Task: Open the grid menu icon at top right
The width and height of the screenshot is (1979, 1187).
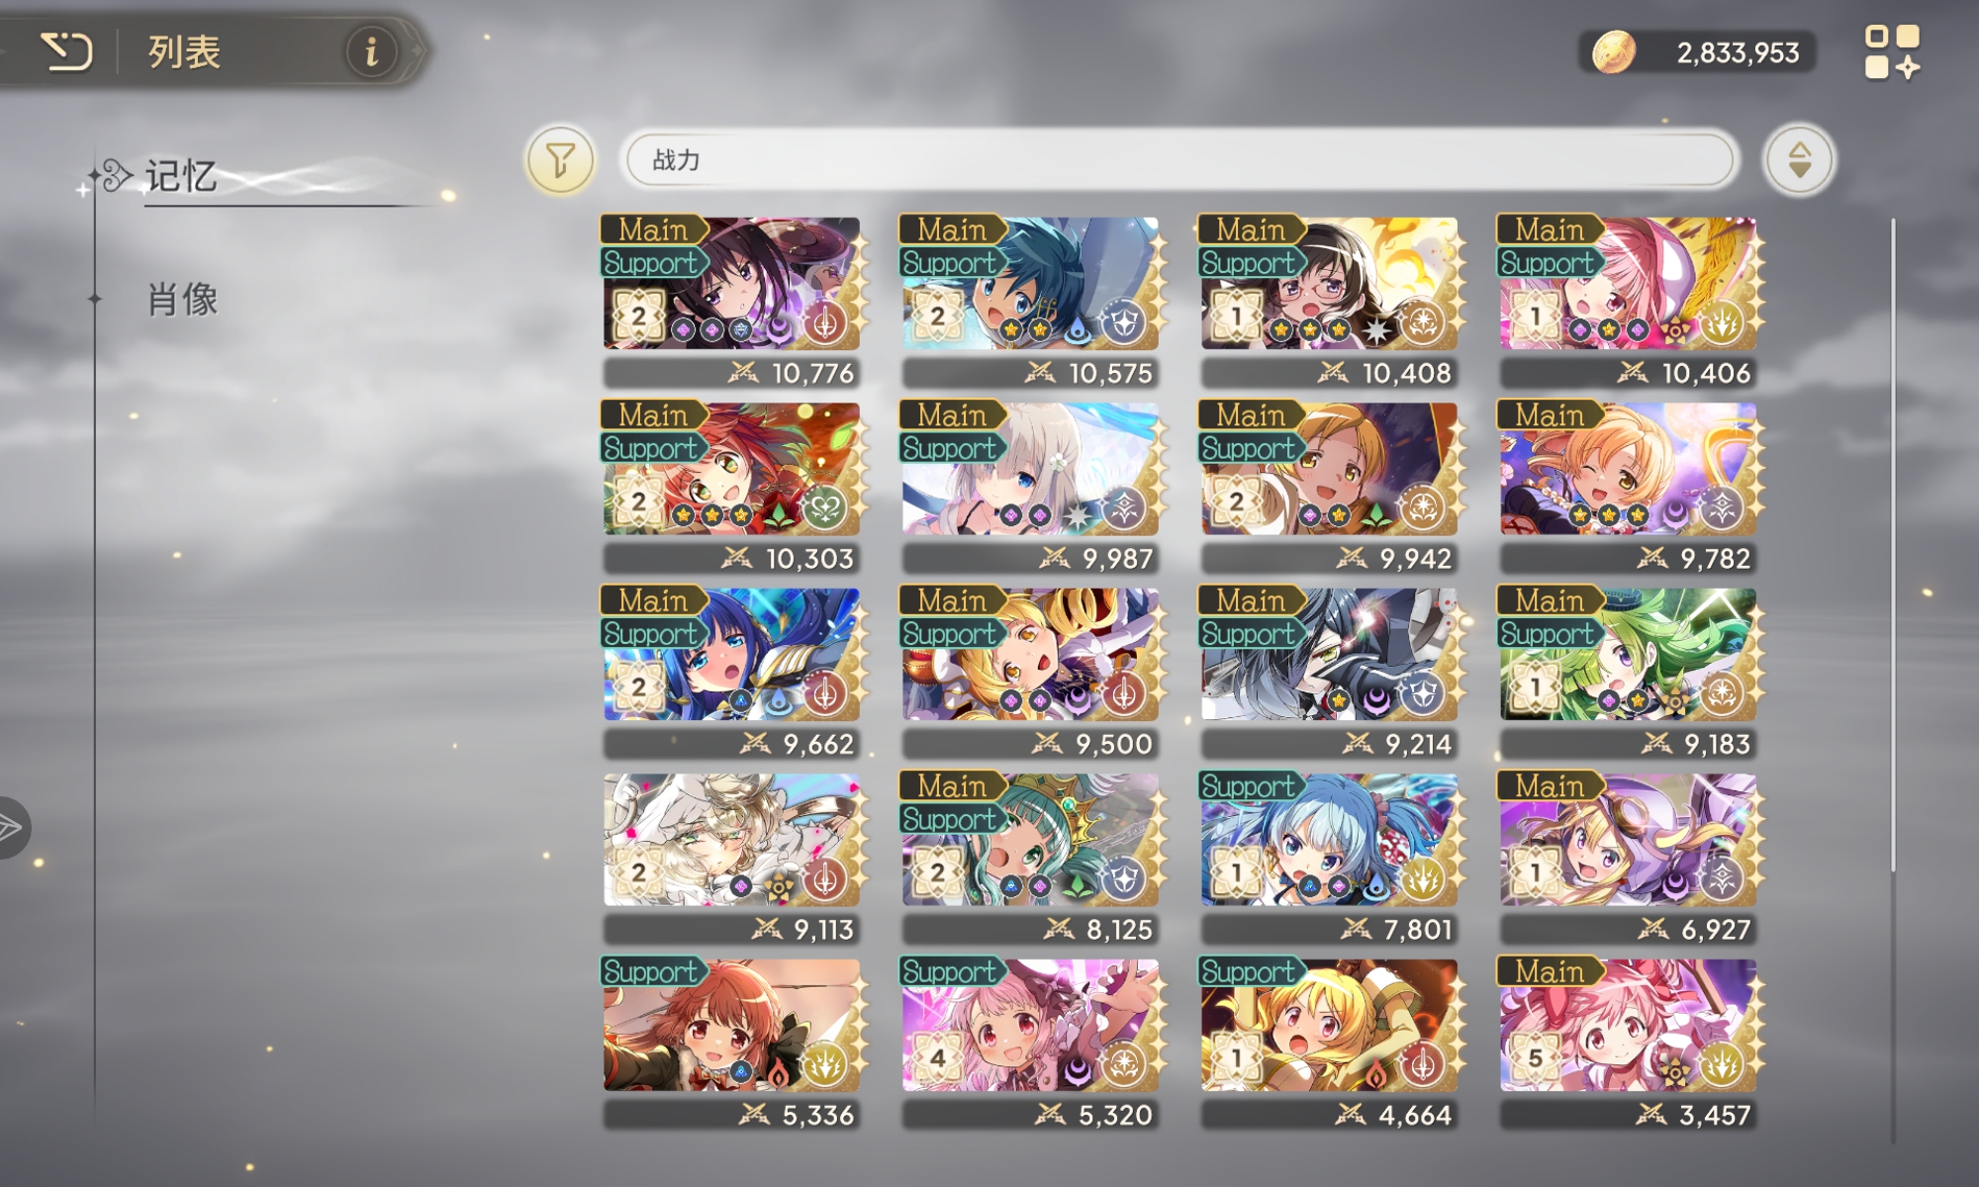Action: point(1892,51)
